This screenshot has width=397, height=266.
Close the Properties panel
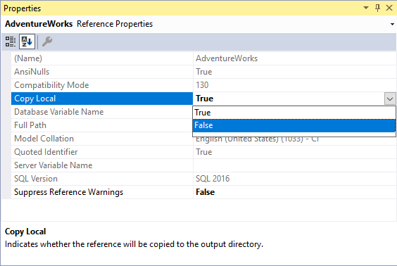(389, 8)
